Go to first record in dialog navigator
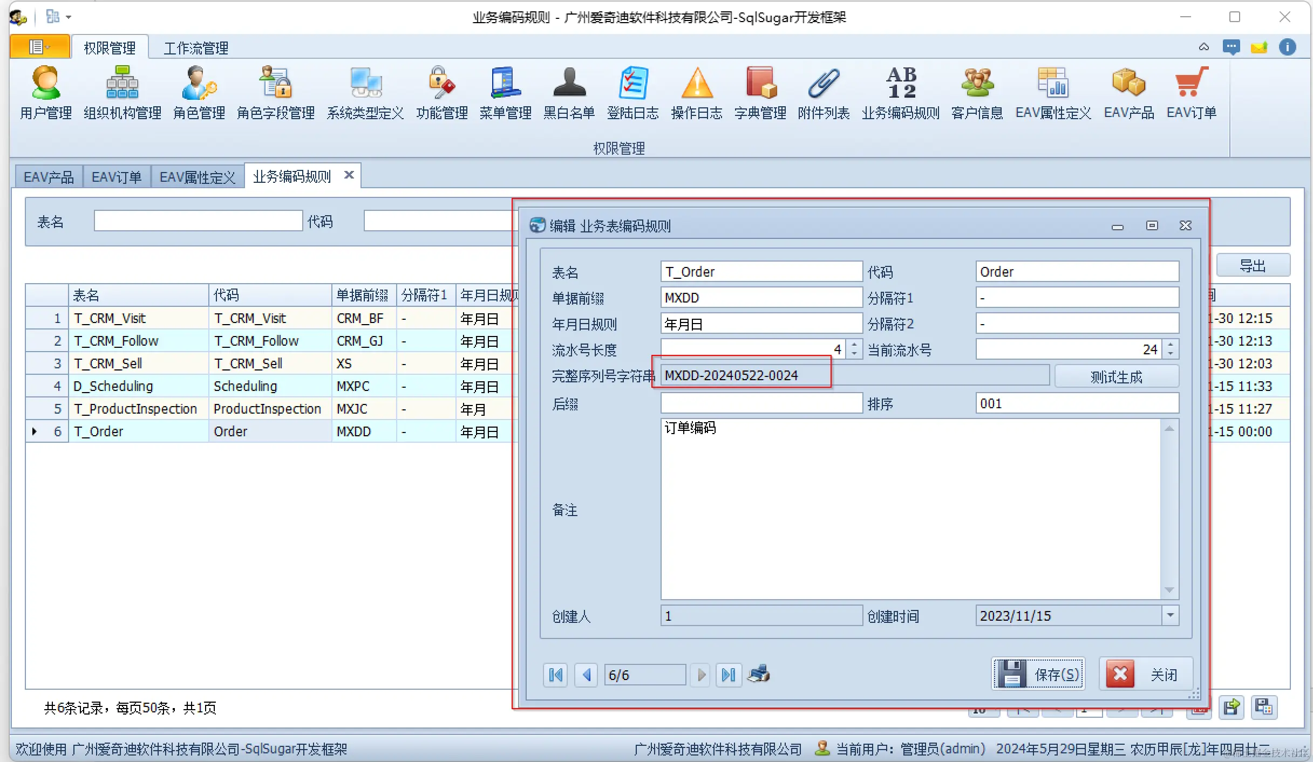This screenshot has width=1313, height=762. [555, 675]
